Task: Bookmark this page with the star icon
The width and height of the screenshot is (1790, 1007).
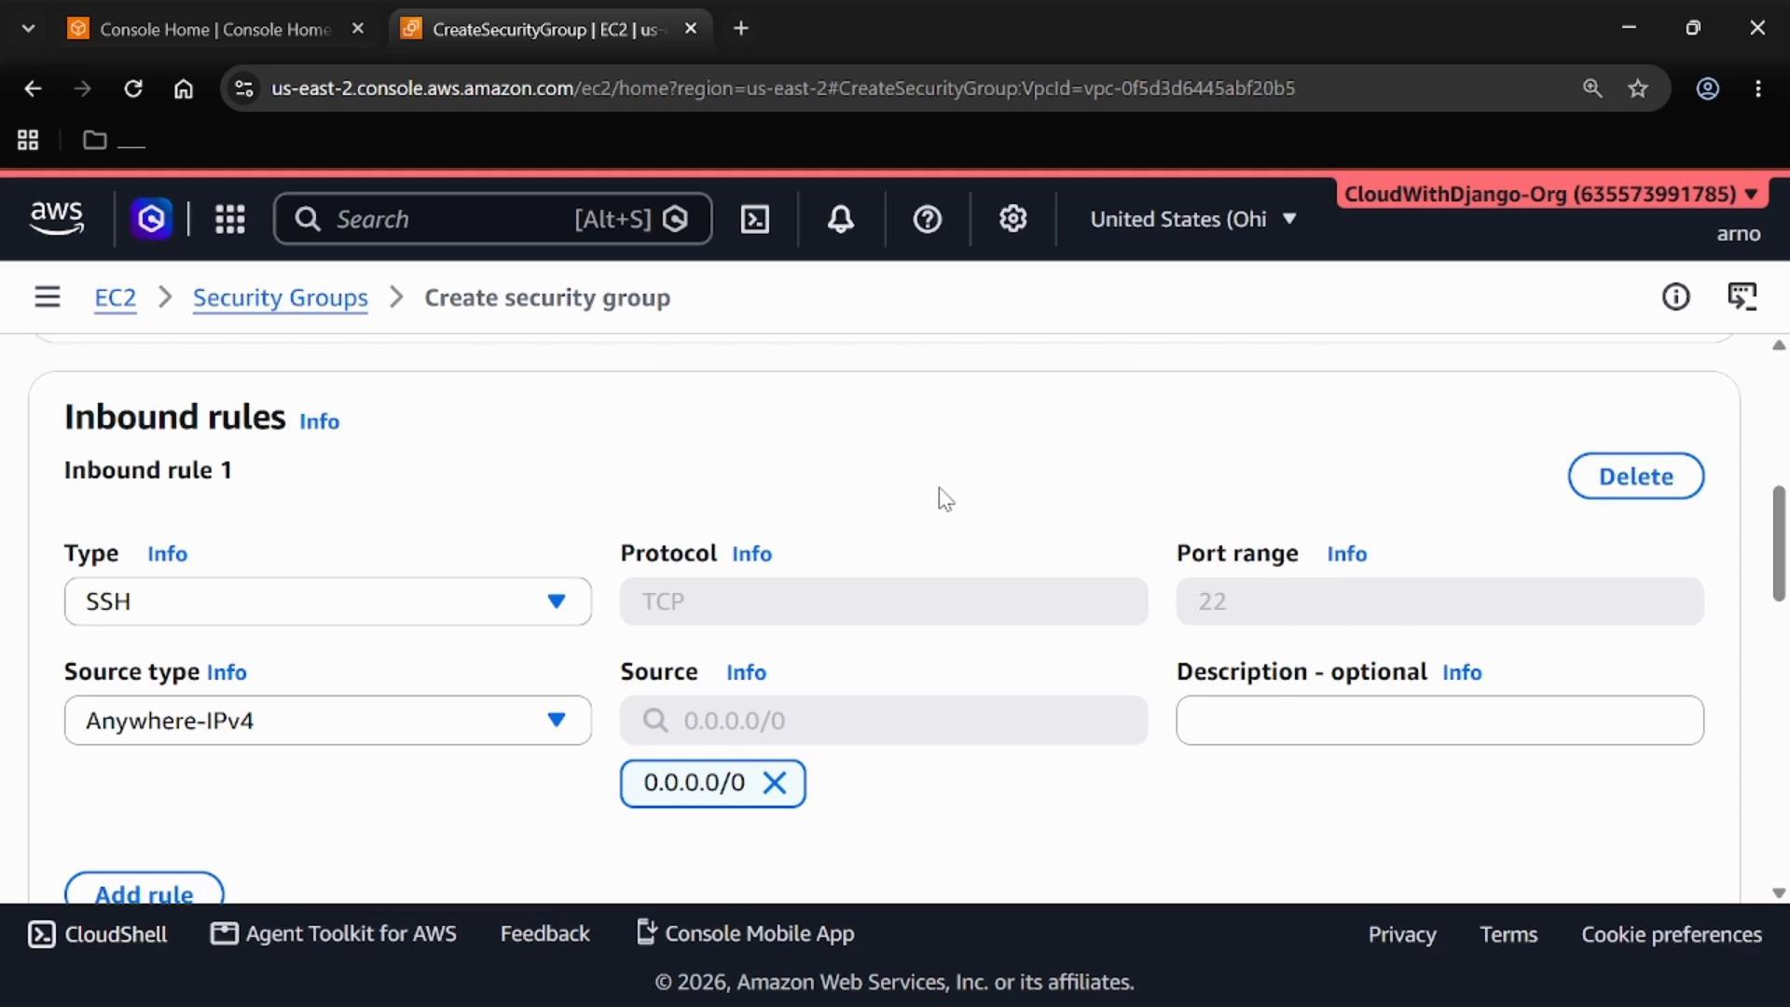Action: point(1638,89)
